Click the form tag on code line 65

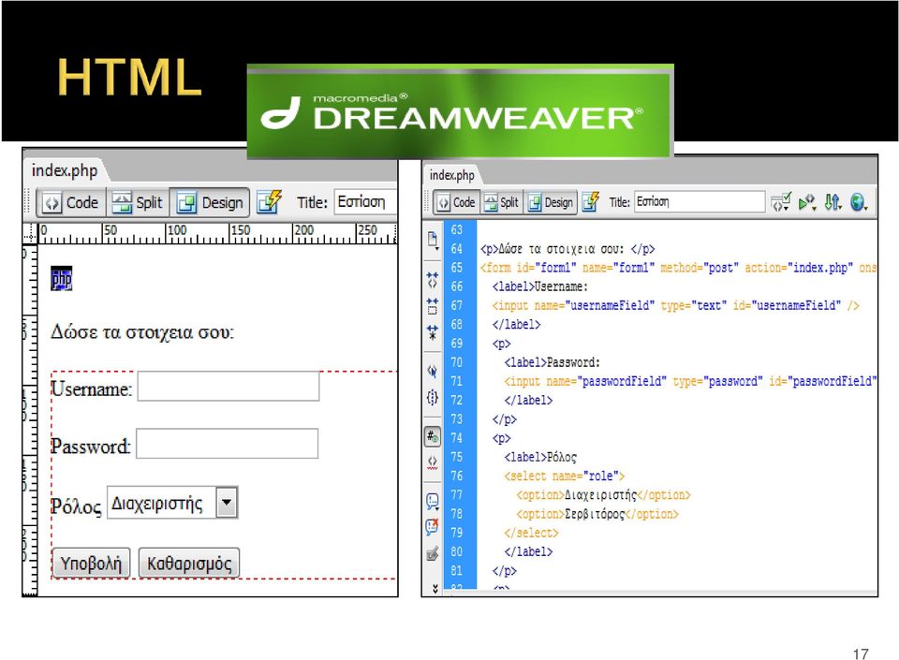[678, 268]
